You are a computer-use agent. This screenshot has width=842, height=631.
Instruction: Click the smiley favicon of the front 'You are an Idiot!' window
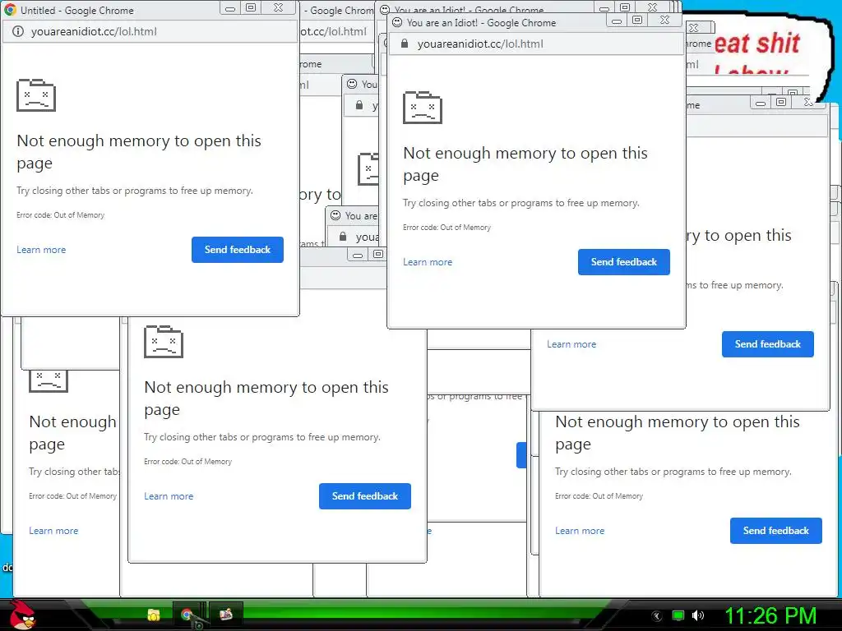[x=397, y=22]
